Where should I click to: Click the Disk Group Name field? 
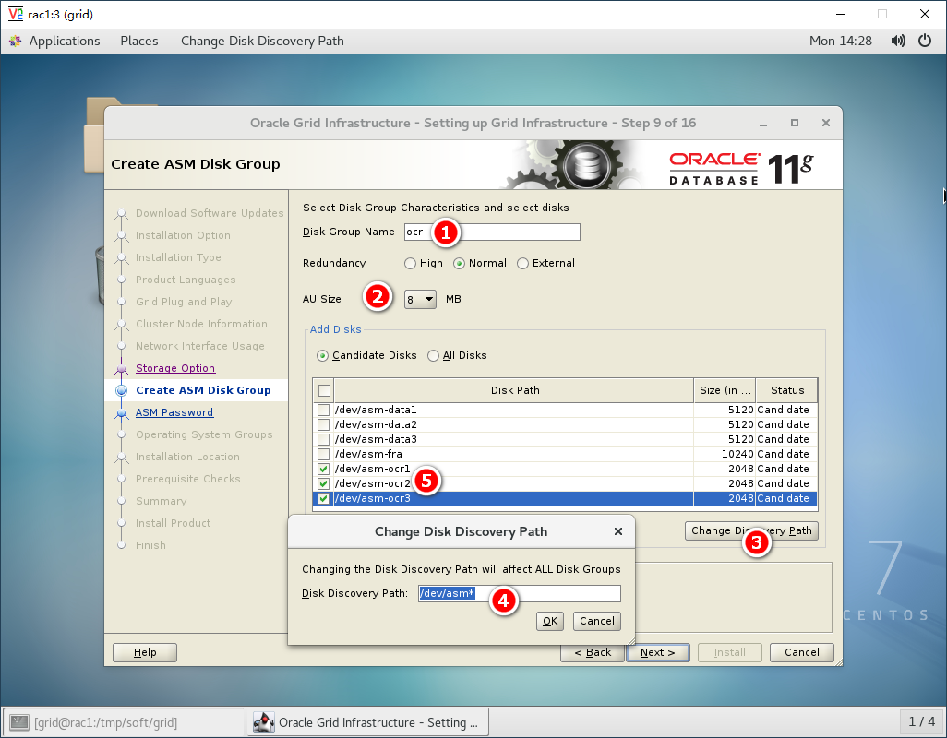click(x=492, y=232)
